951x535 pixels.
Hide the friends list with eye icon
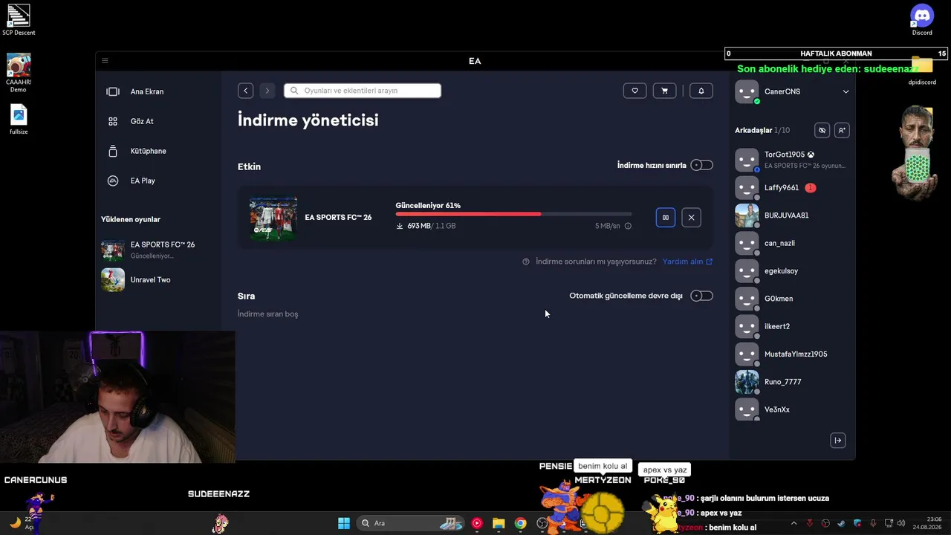(822, 130)
